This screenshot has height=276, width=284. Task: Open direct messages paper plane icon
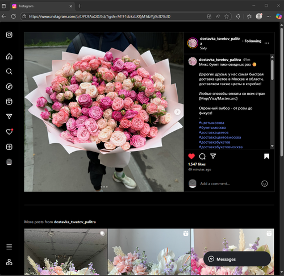click(9, 116)
